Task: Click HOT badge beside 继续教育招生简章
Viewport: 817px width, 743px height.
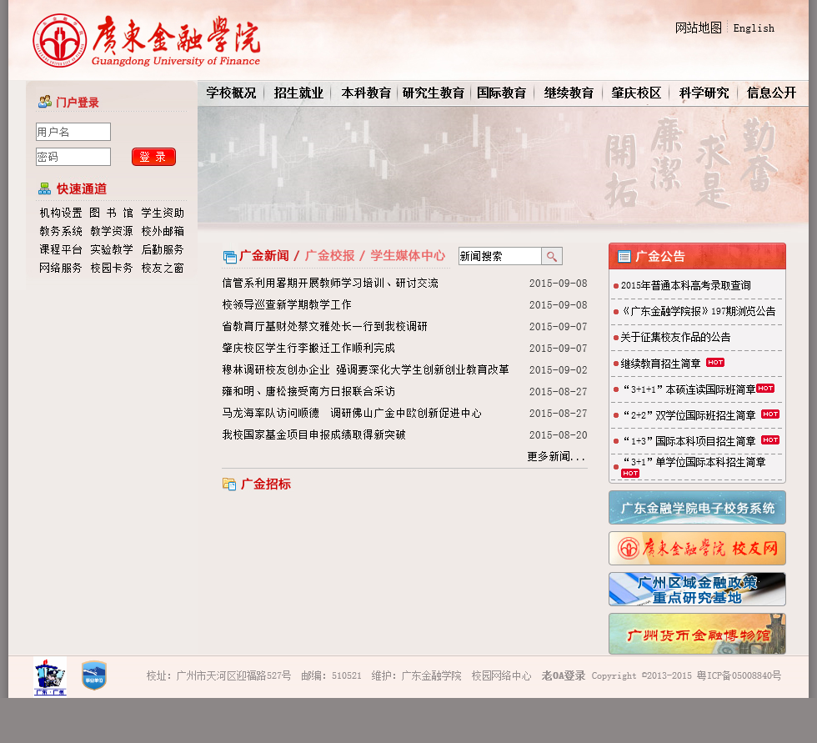Action: pyautogui.click(x=715, y=363)
